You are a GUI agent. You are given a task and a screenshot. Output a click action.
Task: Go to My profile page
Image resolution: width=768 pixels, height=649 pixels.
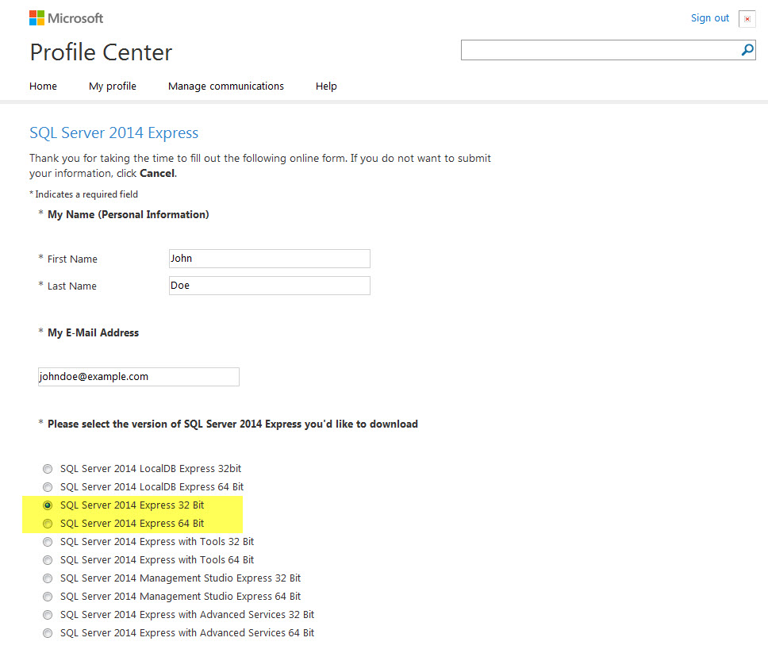(x=113, y=86)
